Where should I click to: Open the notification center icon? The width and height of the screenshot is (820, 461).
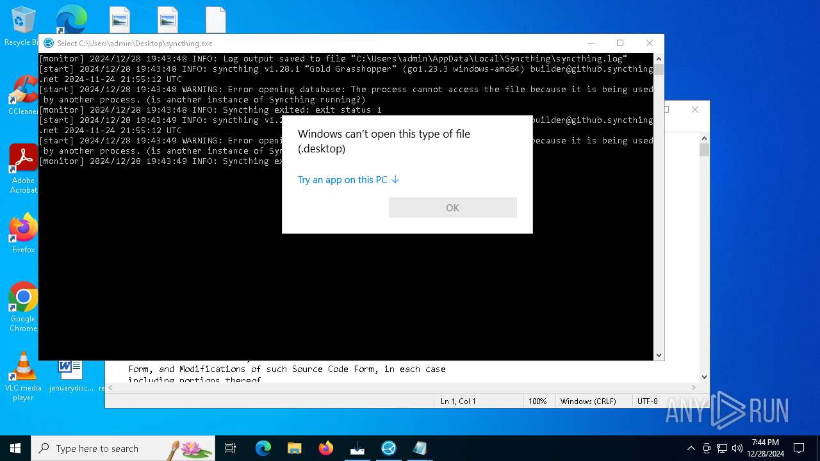tap(799, 448)
